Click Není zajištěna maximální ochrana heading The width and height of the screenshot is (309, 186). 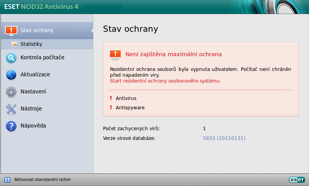[x=173, y=54]
